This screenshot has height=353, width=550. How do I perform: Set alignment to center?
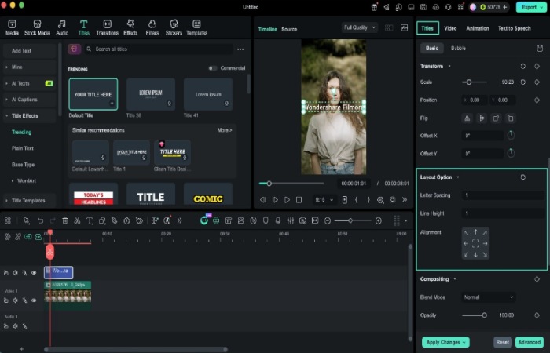(x=475, y=243)
